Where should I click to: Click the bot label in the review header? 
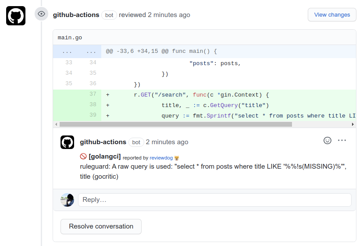coord(109,15)
